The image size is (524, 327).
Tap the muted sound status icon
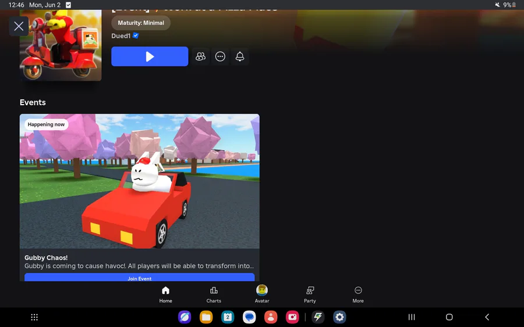coord(498,5)
